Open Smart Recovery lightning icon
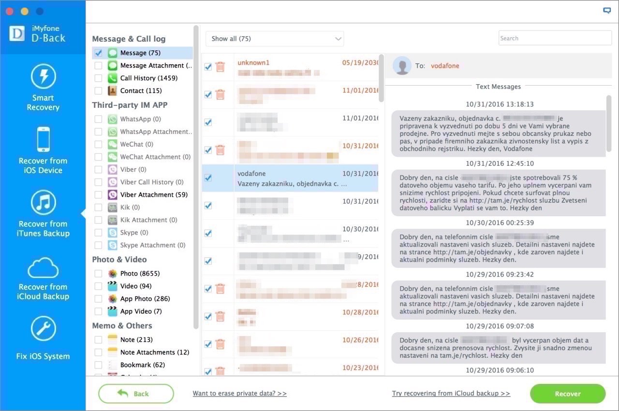The width and height of the screenshot is (619, 411). (x=43, y=76)
